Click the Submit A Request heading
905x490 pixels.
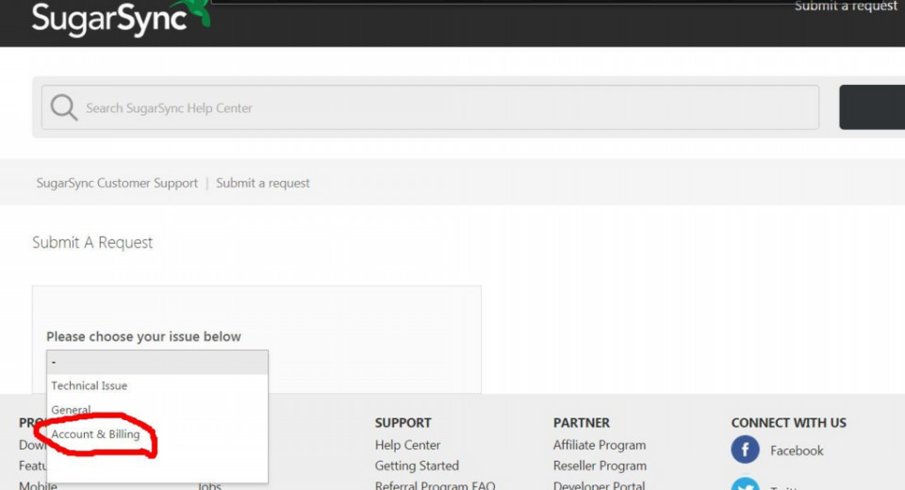[92, 242]
